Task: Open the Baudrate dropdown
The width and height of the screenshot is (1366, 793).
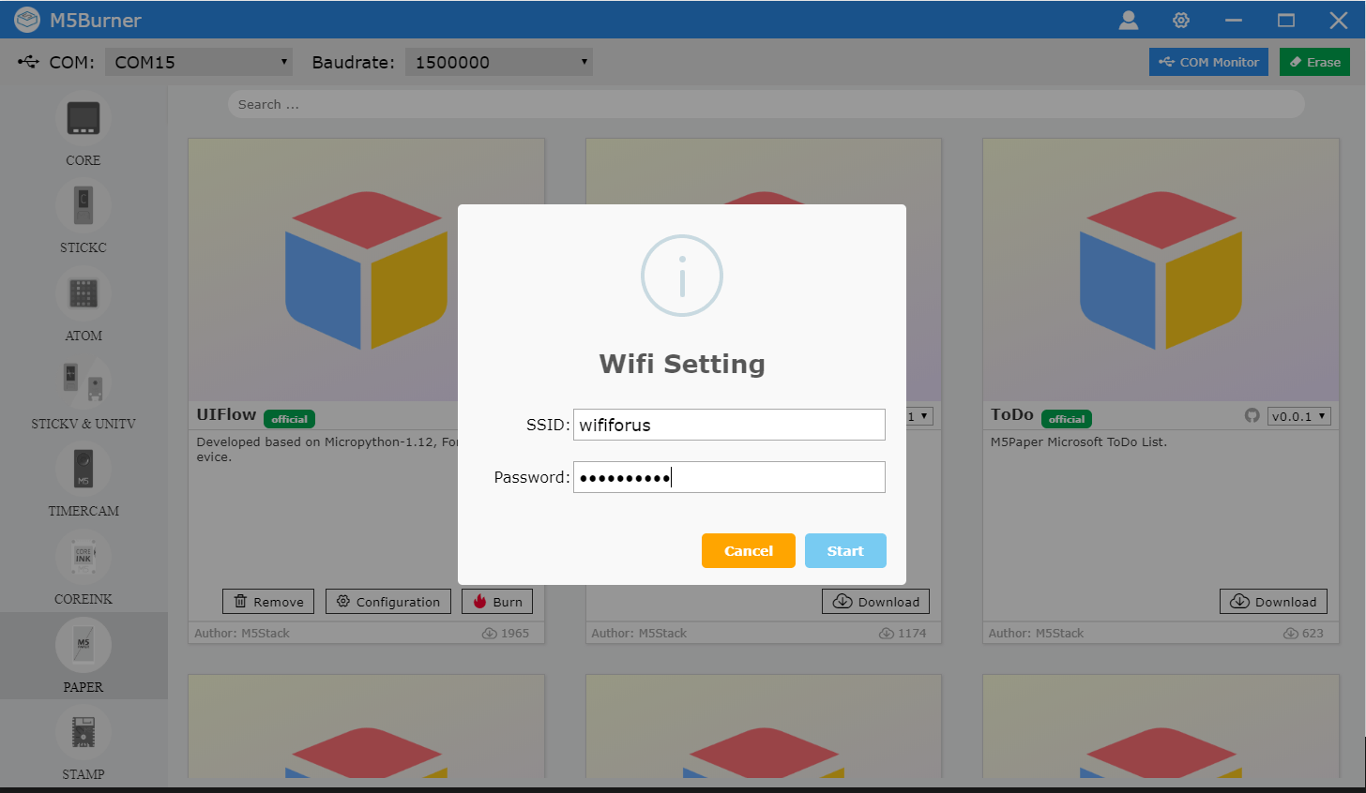Action: pos(499,62)
